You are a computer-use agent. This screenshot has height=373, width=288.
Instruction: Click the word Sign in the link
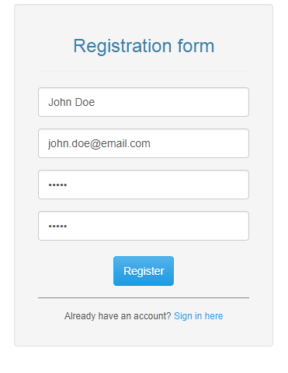click(183, 316)
